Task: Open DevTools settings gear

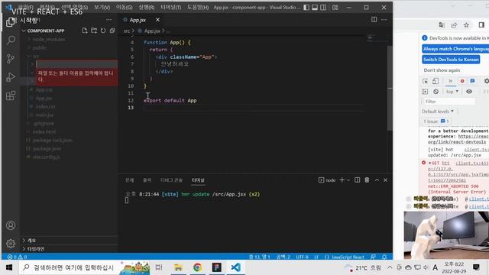Action: pyautogui.click(x=486, y=81)
